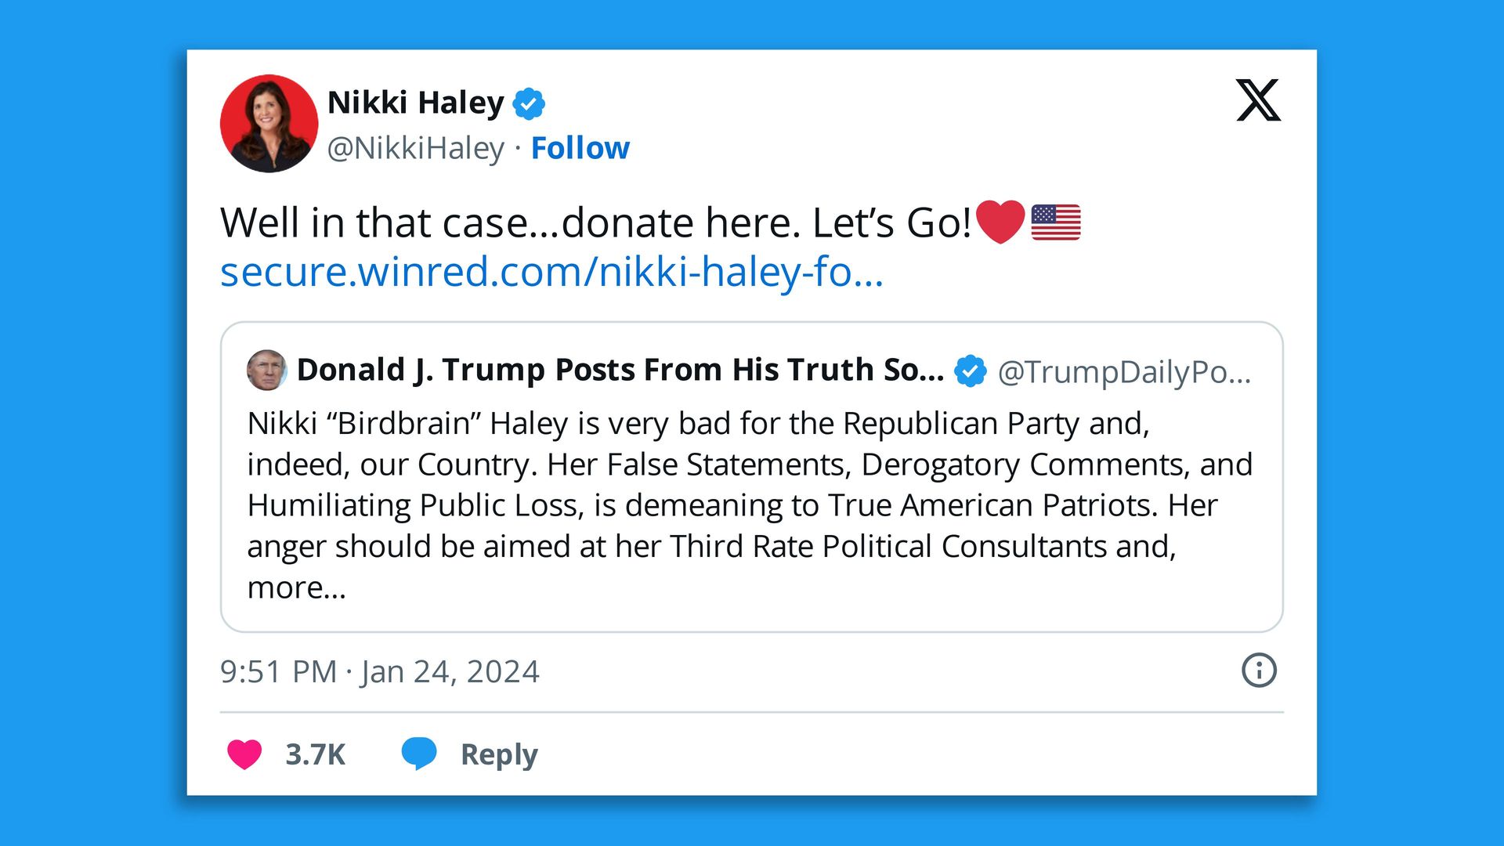The image size is (1504, 846).
Task: Click the blue reply speech bubble
Action: [419, 754]
